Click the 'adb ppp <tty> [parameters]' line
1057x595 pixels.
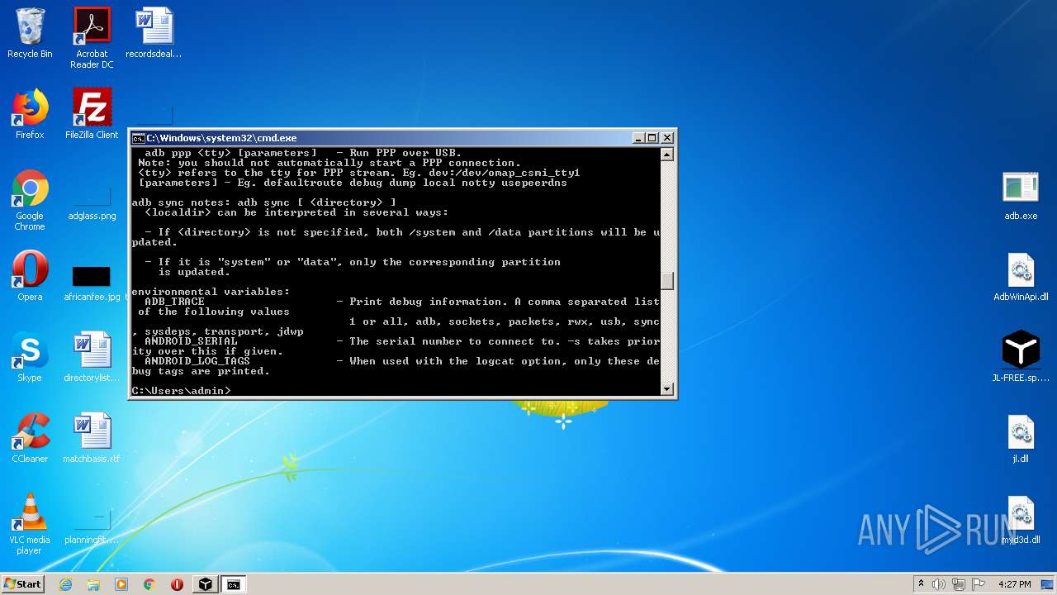pos(303,153)
